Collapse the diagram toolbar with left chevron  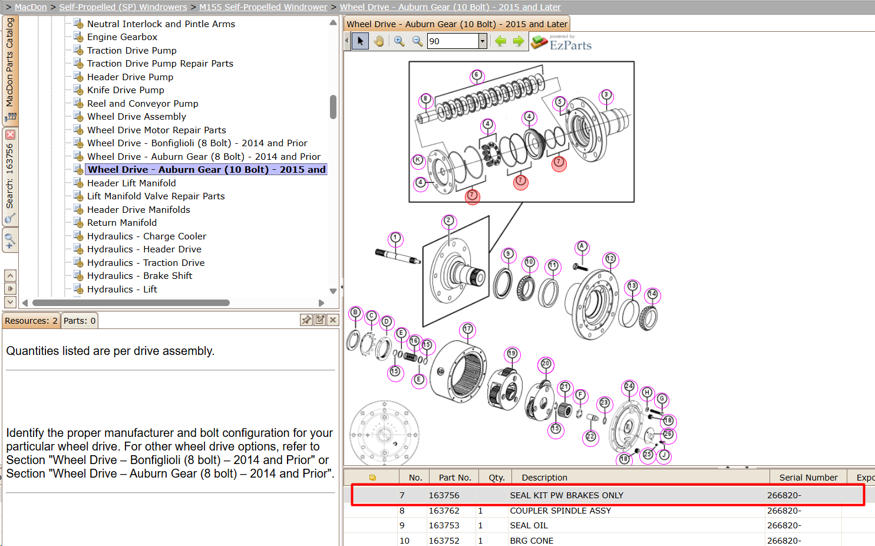click(x=346, y=41)
